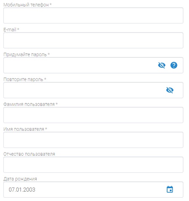Click the date value 07.01.2003

tap(22, 190)
